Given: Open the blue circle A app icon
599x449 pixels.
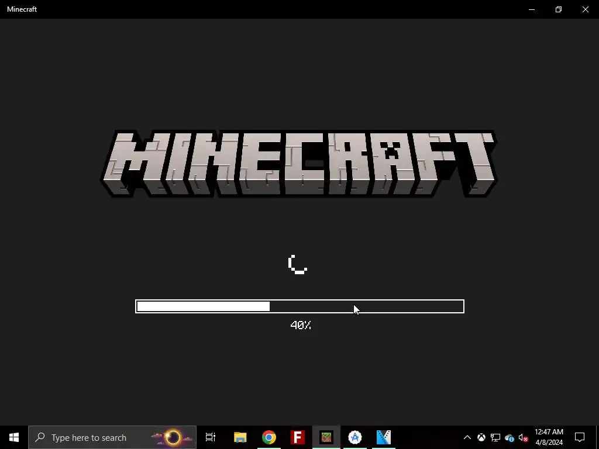Looking at the screenshot, I should (355, 437).
